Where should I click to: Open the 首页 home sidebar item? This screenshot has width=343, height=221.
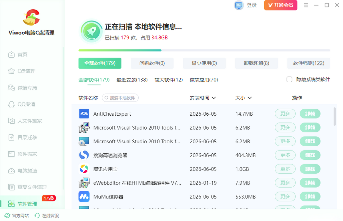pyautogui.click(x=18, y=55)
